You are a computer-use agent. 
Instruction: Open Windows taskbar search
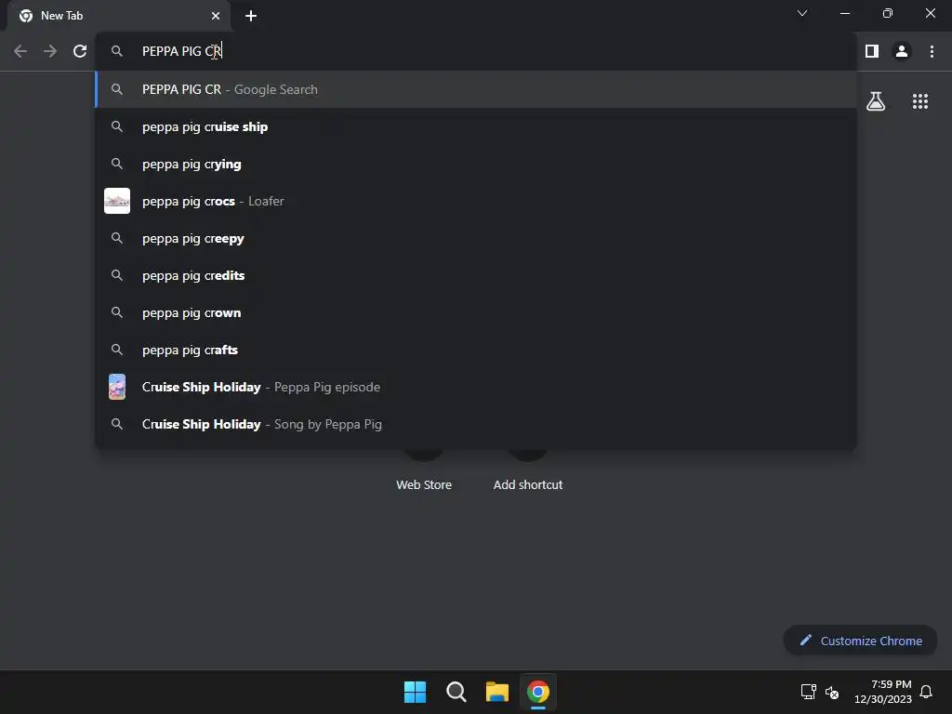[456, 692]
